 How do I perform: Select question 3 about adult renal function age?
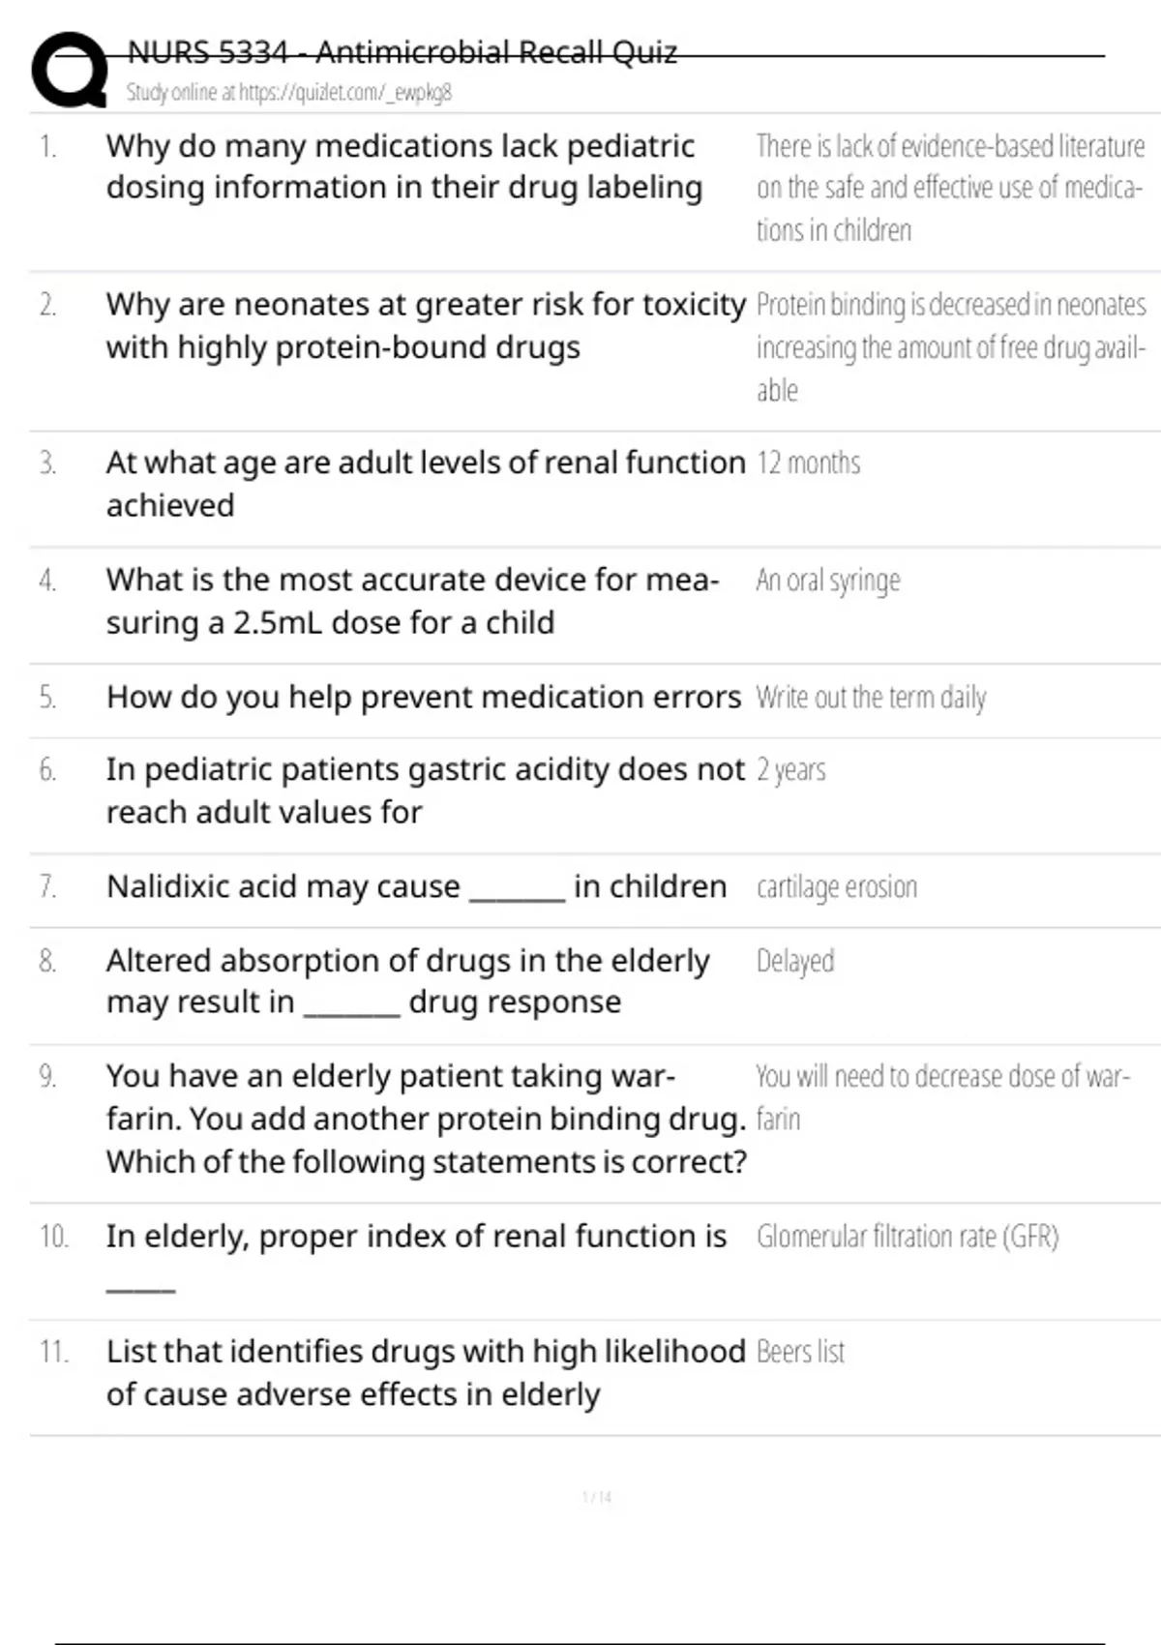(425, 483)
